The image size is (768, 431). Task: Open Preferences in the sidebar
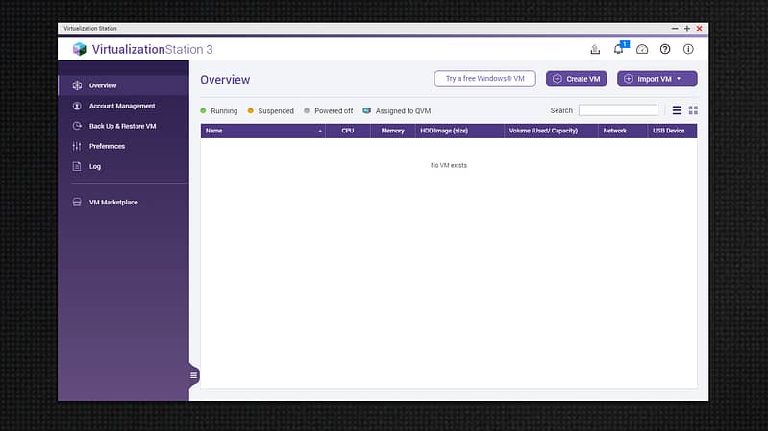(x=123, y=146)
